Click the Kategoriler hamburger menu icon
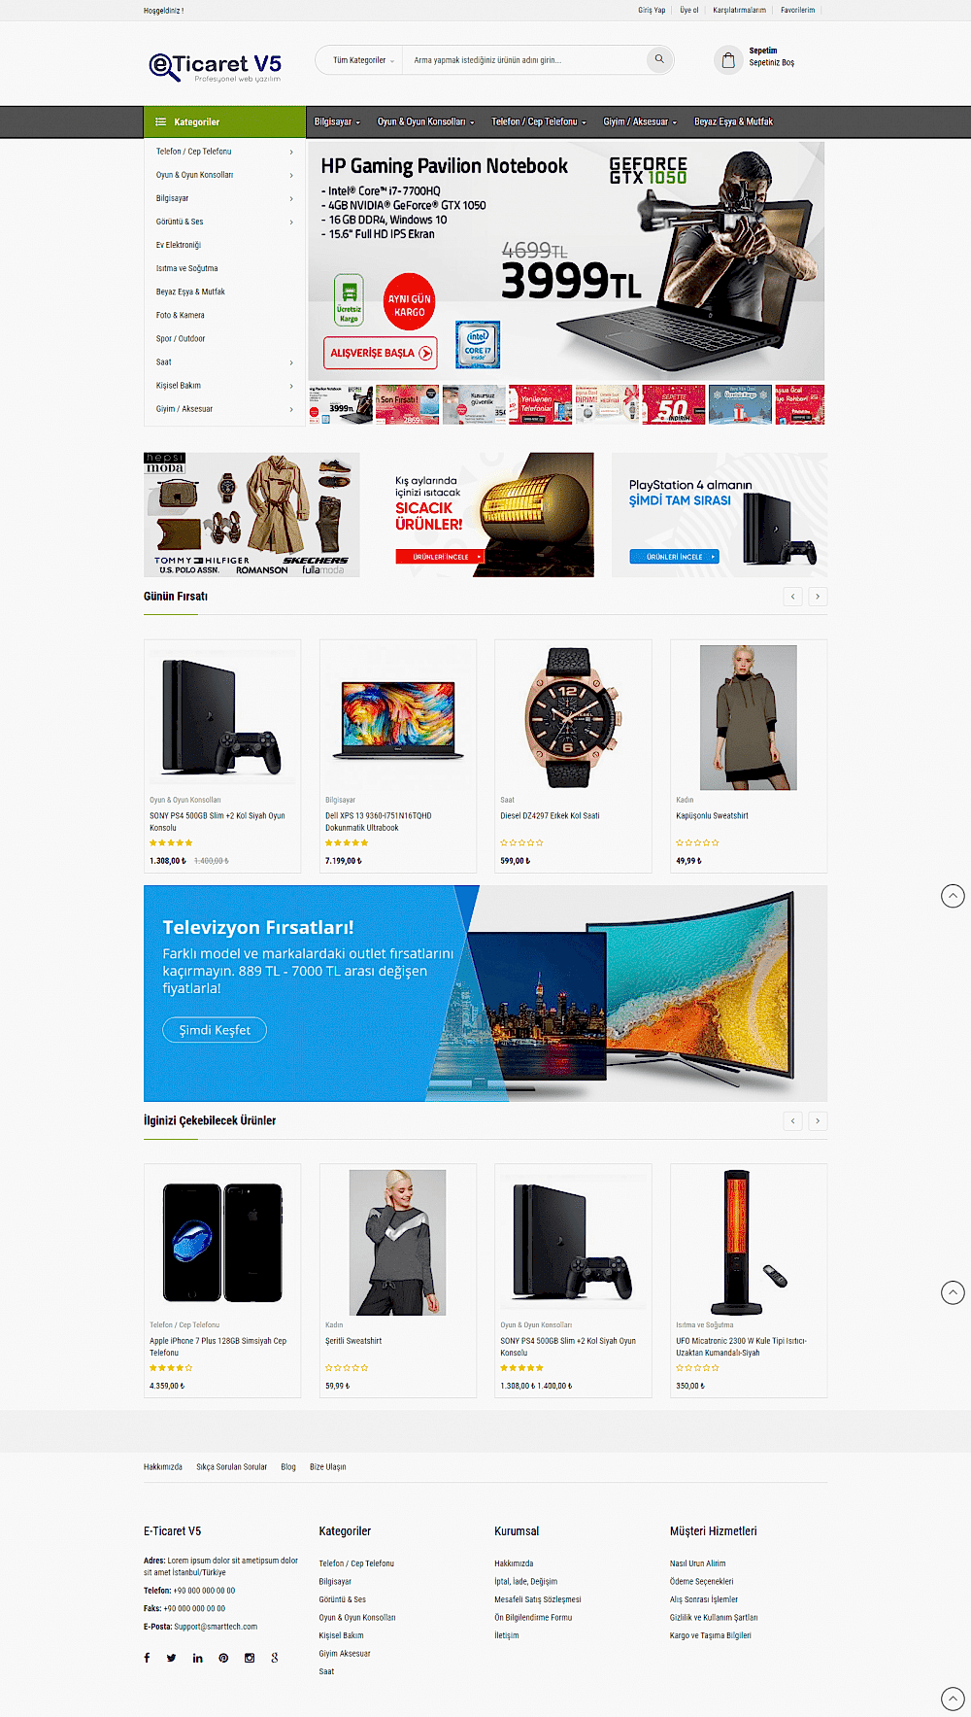Image resolution: width=971 pixels, height=1717 pixels. (x=160, y=121)
